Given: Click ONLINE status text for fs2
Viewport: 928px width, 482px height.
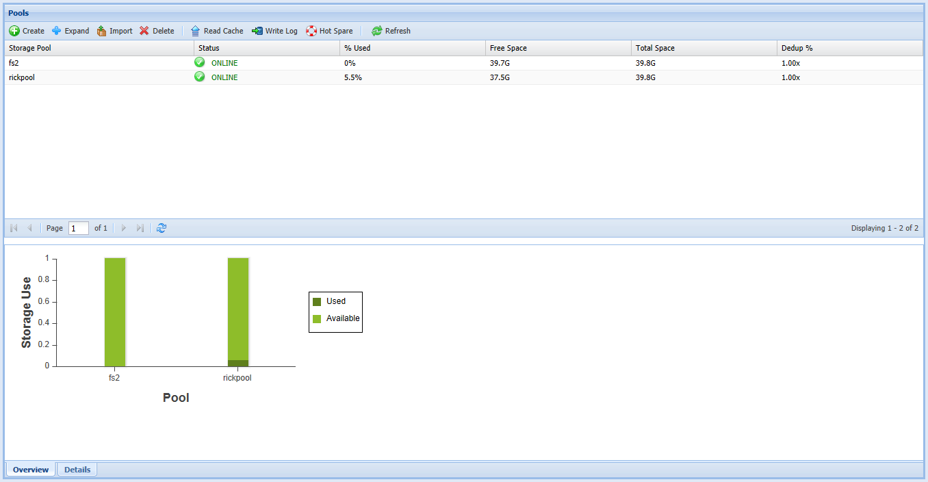Looking at the screenshot, I should 224,63.
